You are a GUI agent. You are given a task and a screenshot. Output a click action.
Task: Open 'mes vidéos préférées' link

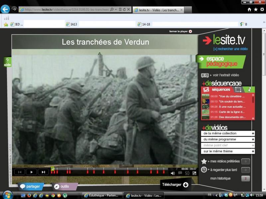point(225,161)
